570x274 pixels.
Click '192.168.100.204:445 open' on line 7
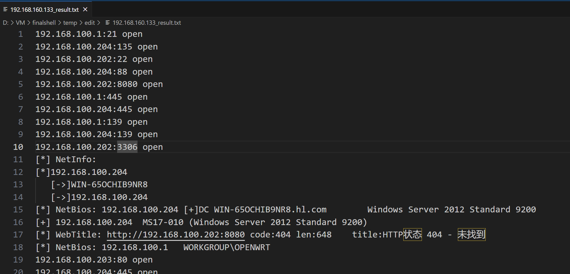[97, 109]
